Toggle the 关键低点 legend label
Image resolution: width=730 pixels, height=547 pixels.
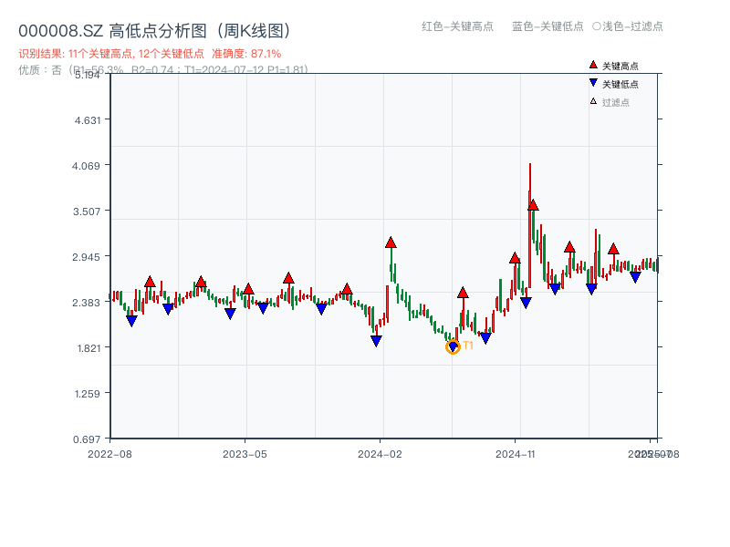click(x=620, y=84)
